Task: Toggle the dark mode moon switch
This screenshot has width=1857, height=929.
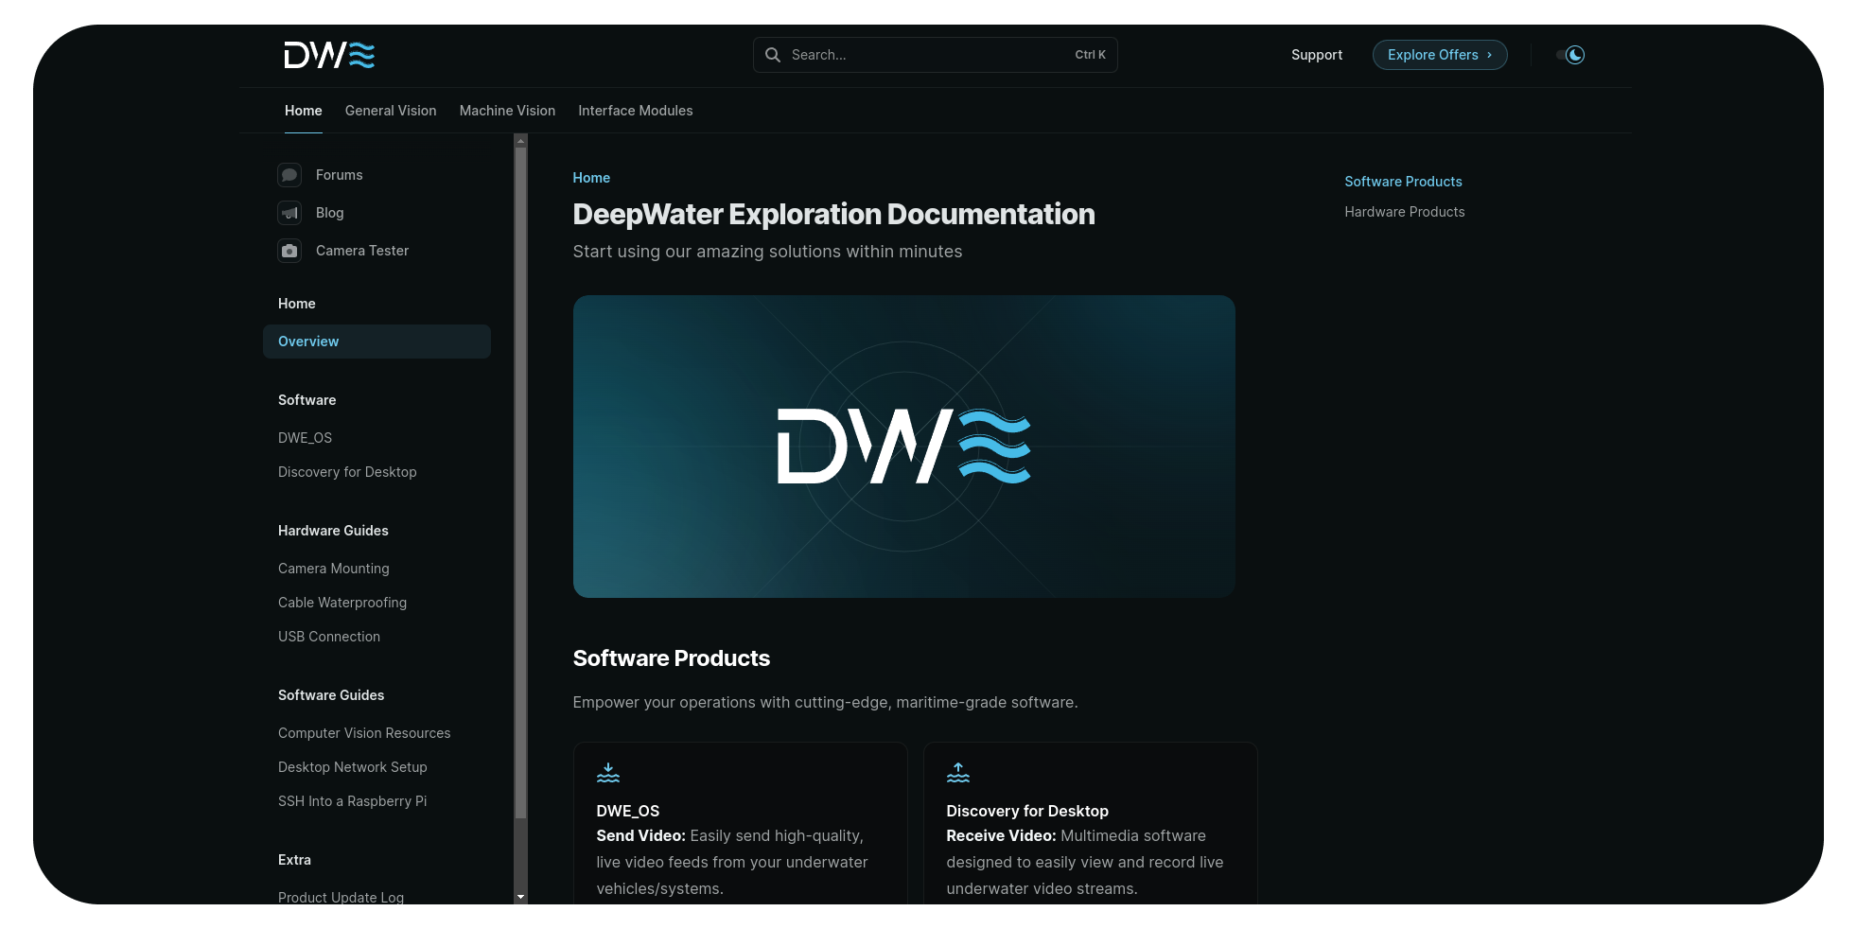Action: point(1570,55)
